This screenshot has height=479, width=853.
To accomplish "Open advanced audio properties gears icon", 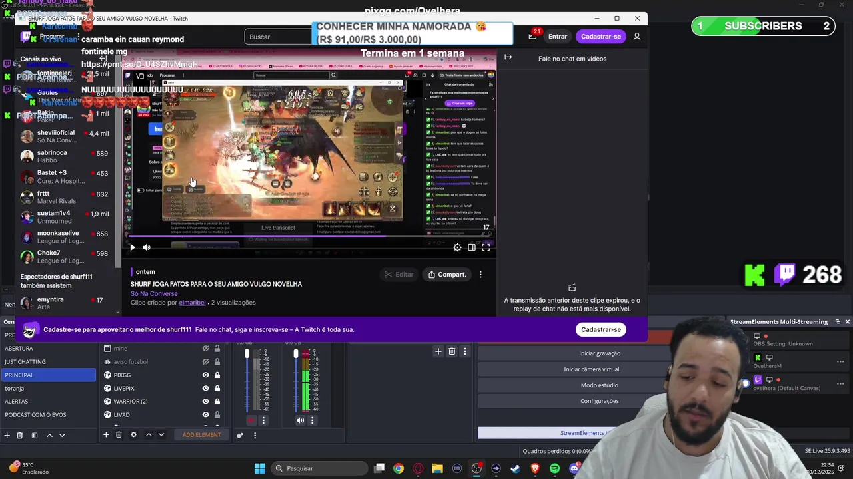I will [x=240, y=435].
